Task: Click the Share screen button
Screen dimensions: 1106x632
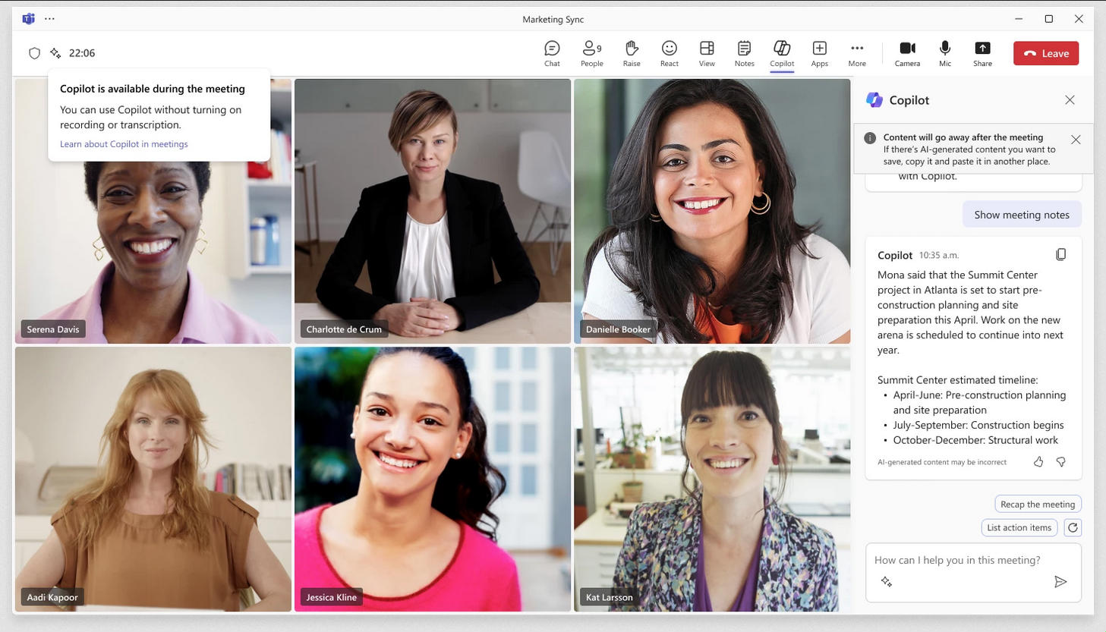Action: click(x=982, y=53)
